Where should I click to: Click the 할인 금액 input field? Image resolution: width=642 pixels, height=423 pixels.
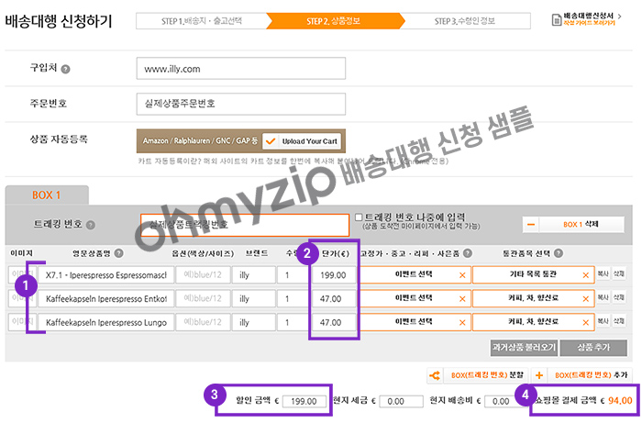point(303,401)
